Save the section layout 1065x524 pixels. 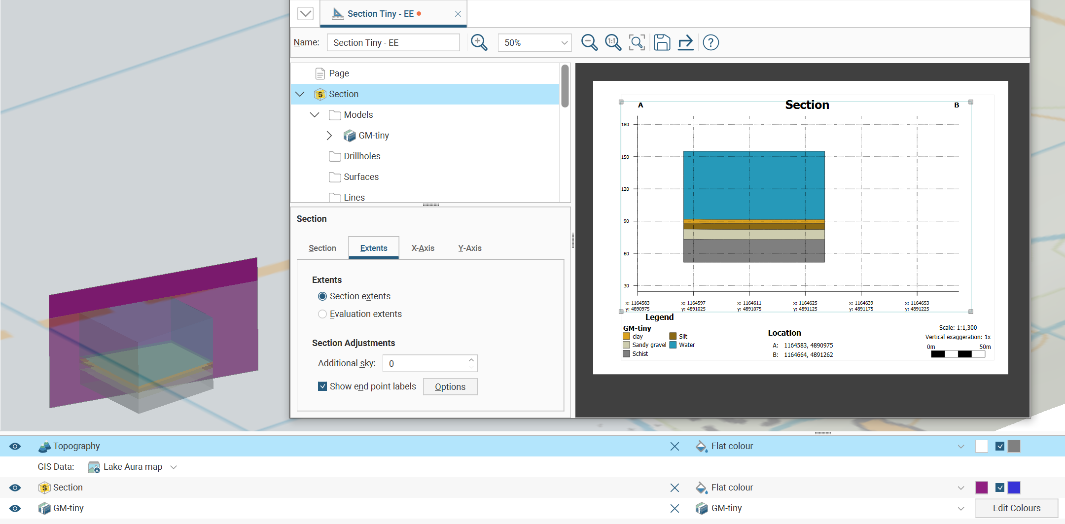tap(662, 42)
